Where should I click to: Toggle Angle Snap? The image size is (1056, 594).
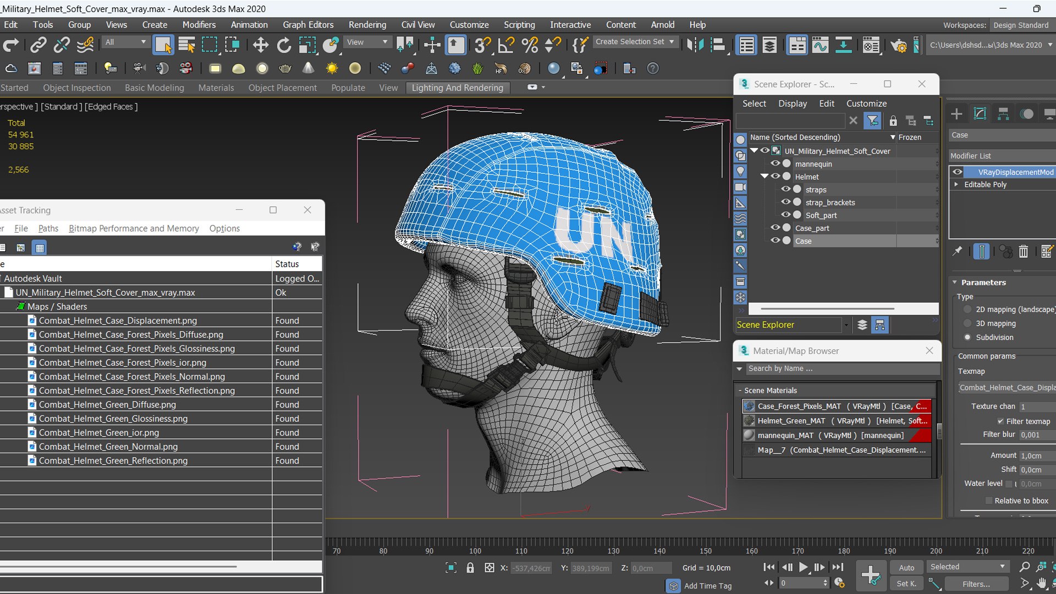(x=506, y=45)
